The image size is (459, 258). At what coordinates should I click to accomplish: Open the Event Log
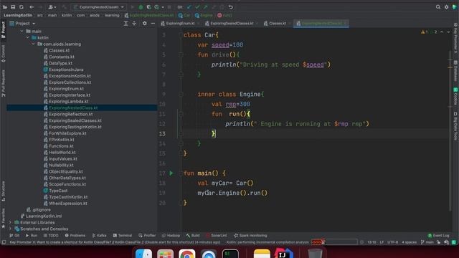[x=438, y=236]
